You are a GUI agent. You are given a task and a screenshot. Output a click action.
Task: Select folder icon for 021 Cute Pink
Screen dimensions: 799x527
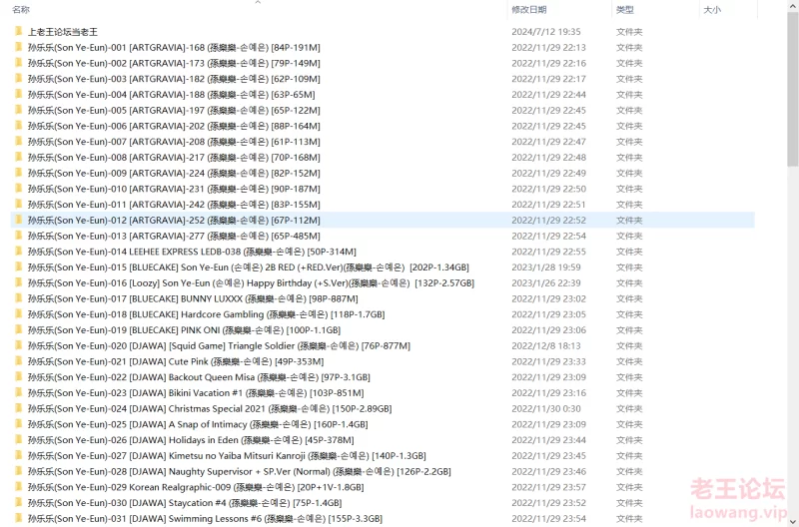click(x=19, y=361)
